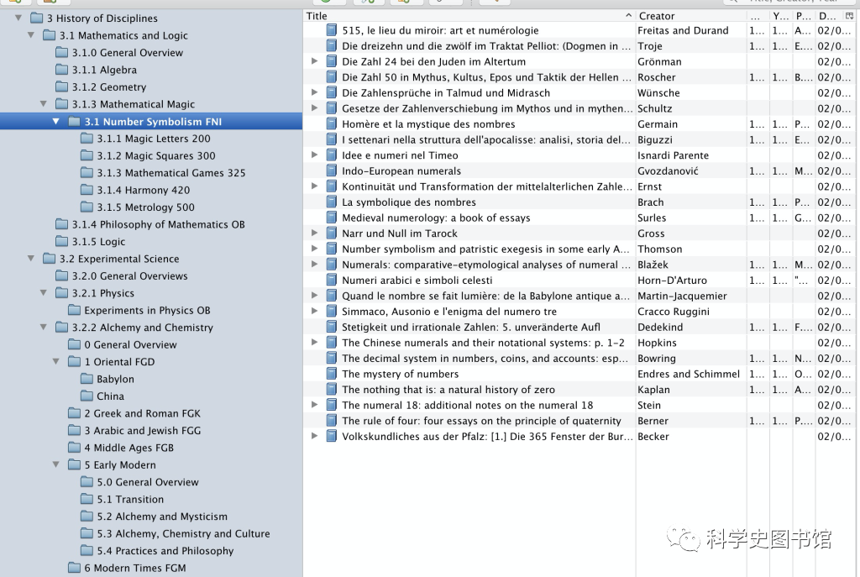Click folder icon of 2 Greek and Roman FGK
This screenshot has height=577, width=860.
coord(75,413)
